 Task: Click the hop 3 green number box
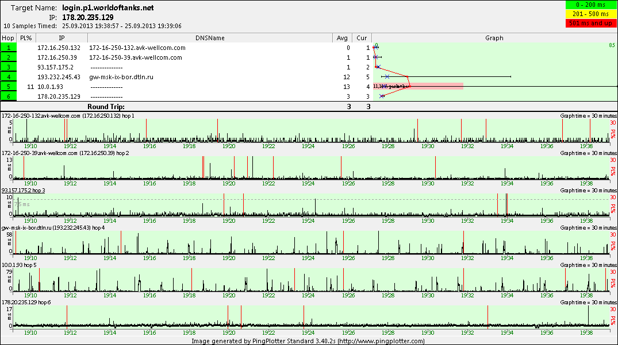pyautogui.click(x=8, y=67)
